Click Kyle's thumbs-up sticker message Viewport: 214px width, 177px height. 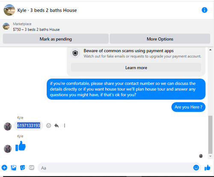point(21,146)
